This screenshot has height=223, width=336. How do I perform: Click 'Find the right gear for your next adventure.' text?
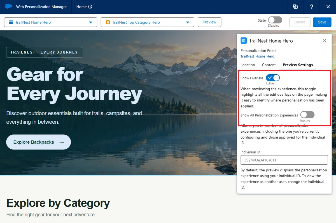[x=51, y=215]
